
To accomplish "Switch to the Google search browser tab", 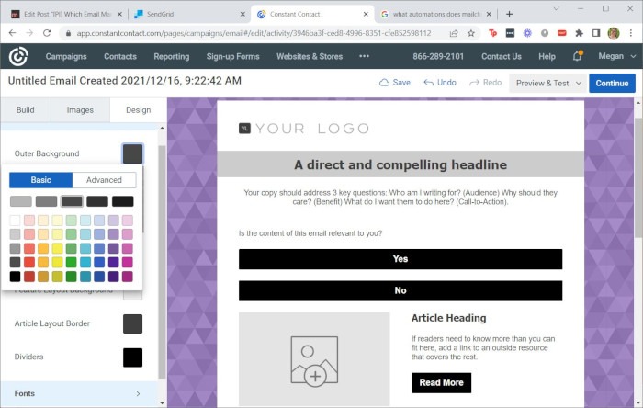I will tap(436, 14).
